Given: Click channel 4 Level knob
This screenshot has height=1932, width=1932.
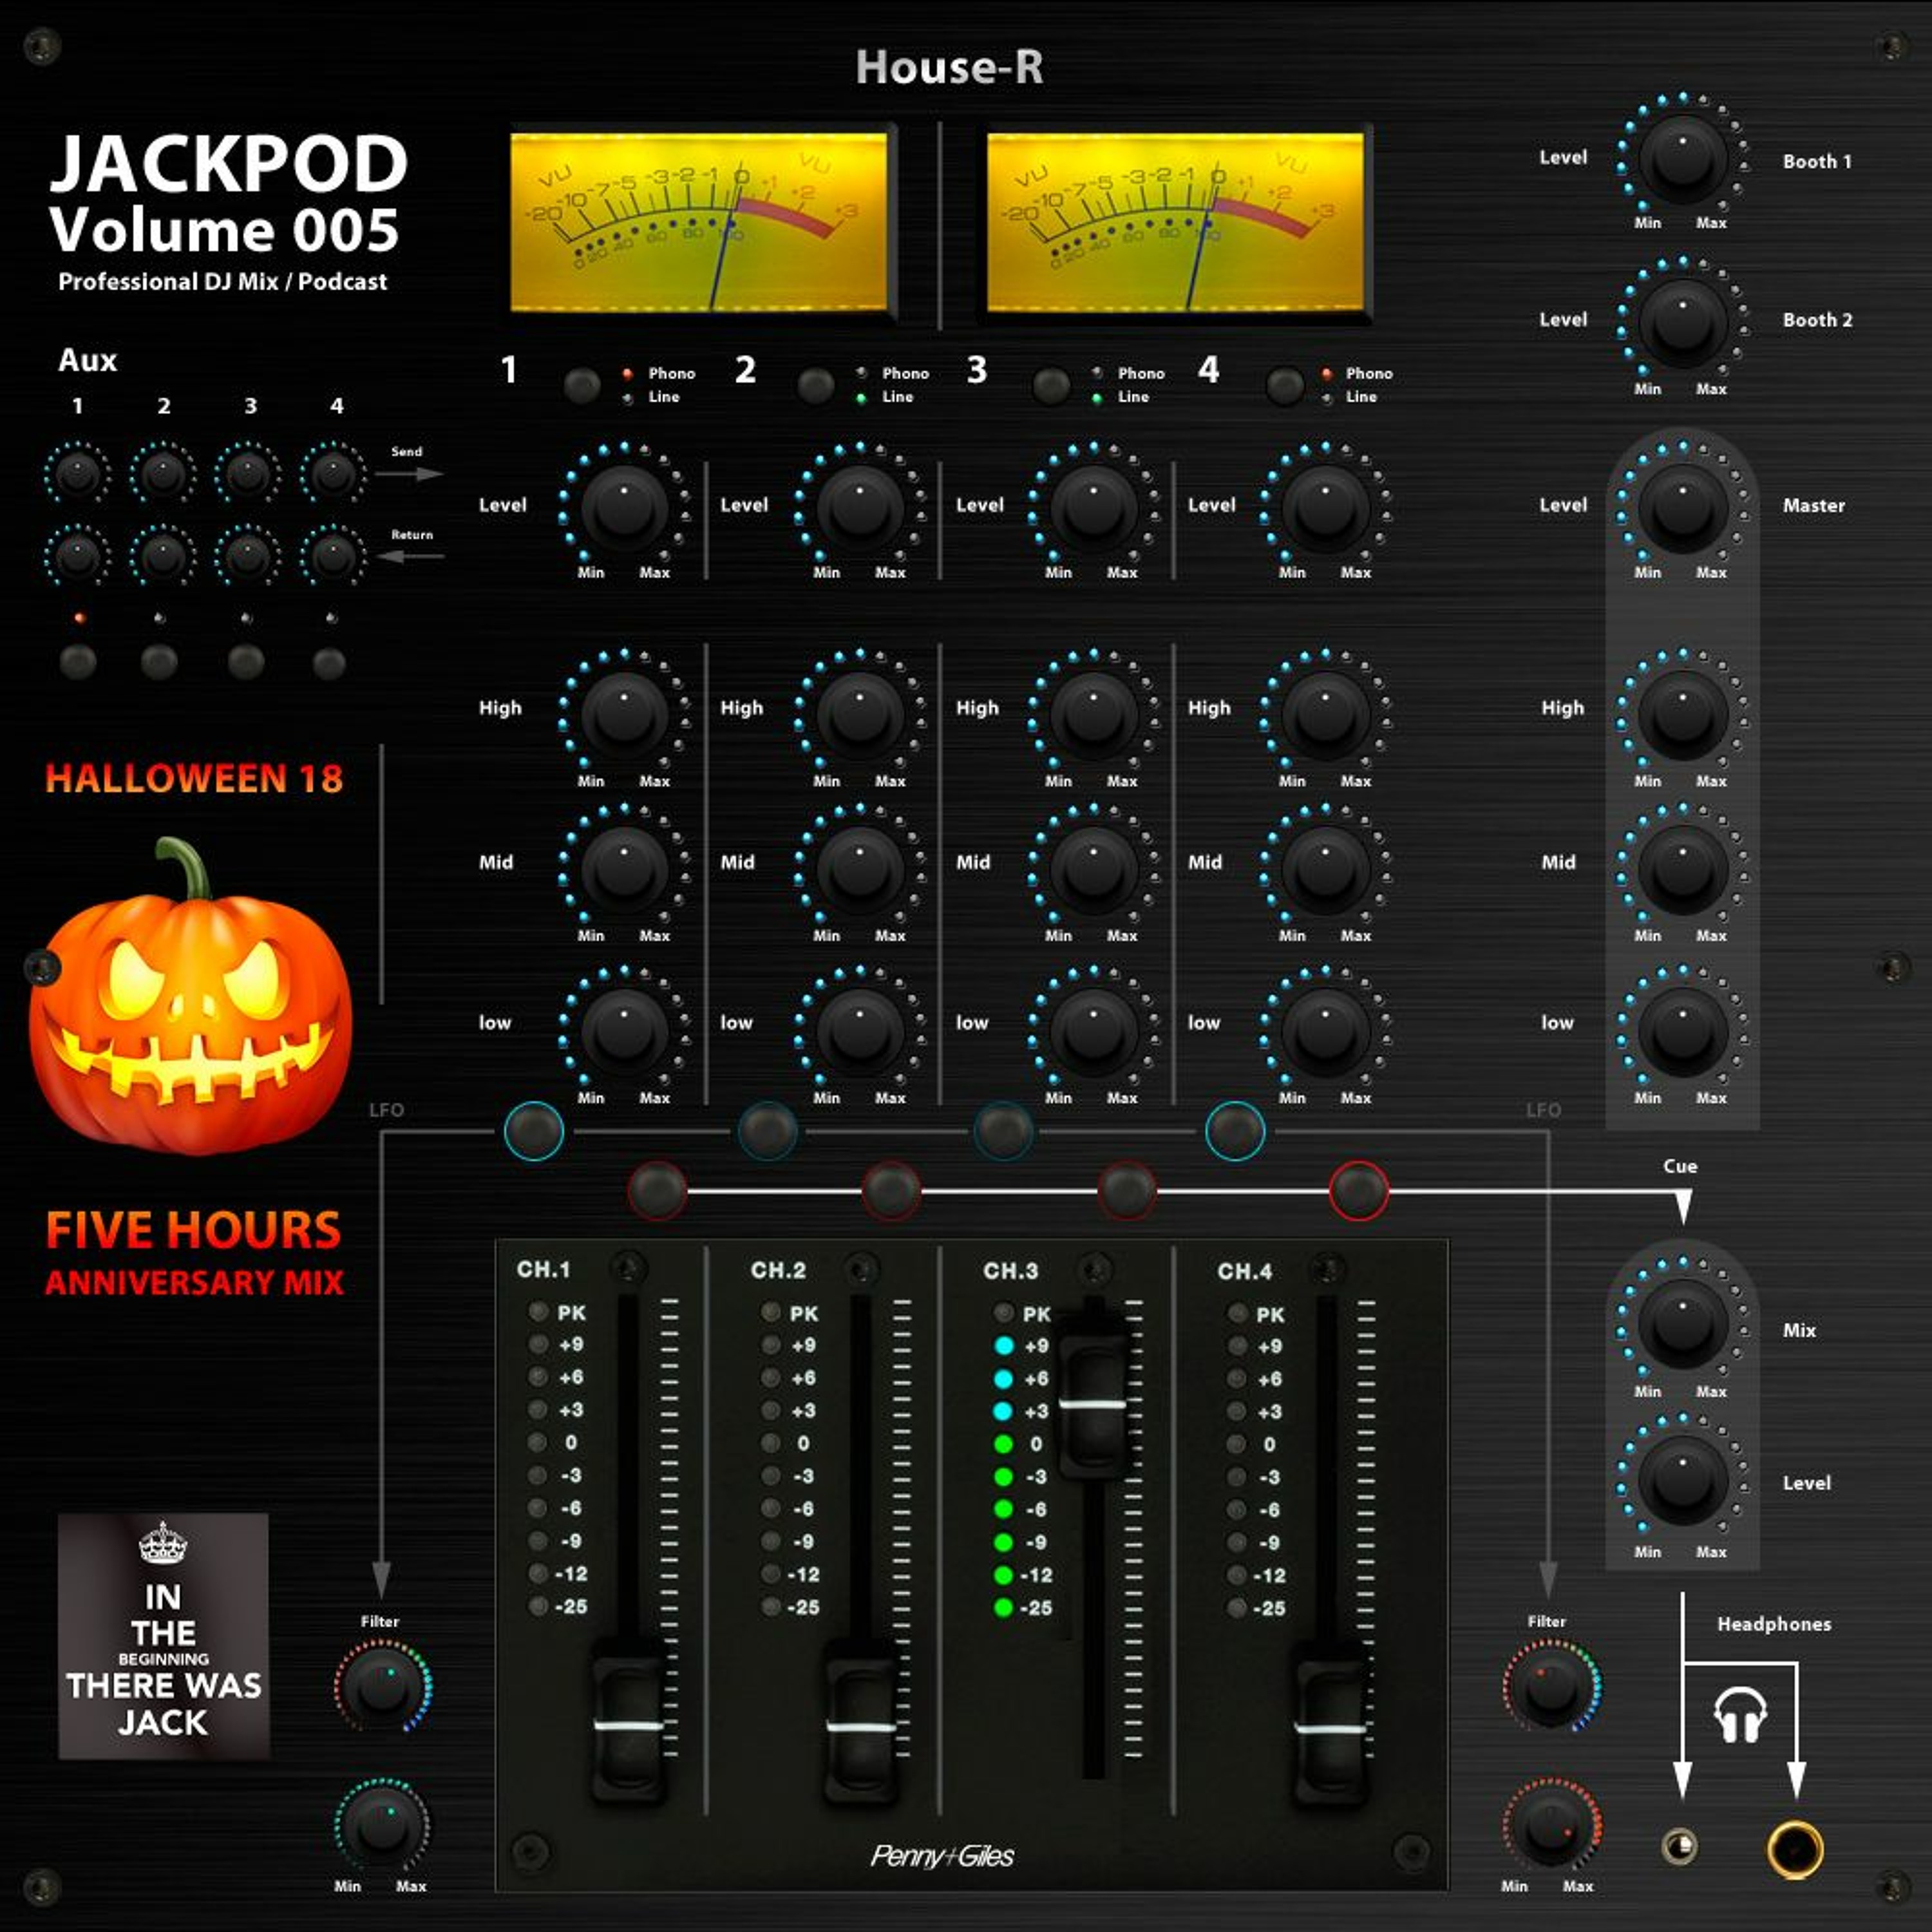Looking at the screenshot, I should click(x=1326, y=509).
